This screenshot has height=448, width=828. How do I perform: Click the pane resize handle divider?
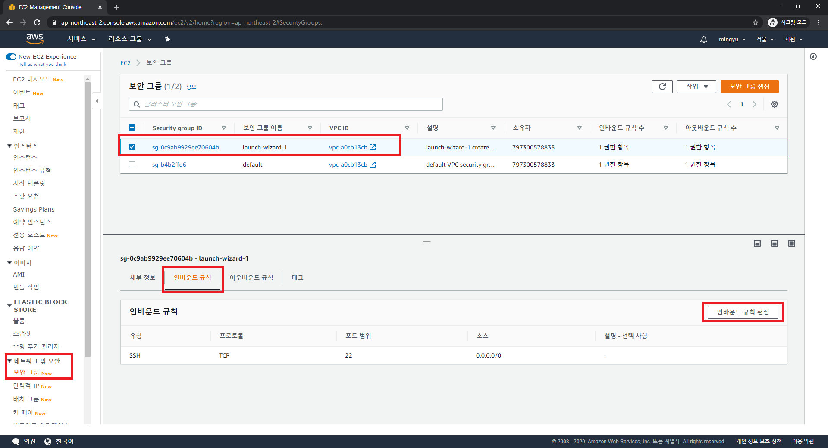[427, 242]
